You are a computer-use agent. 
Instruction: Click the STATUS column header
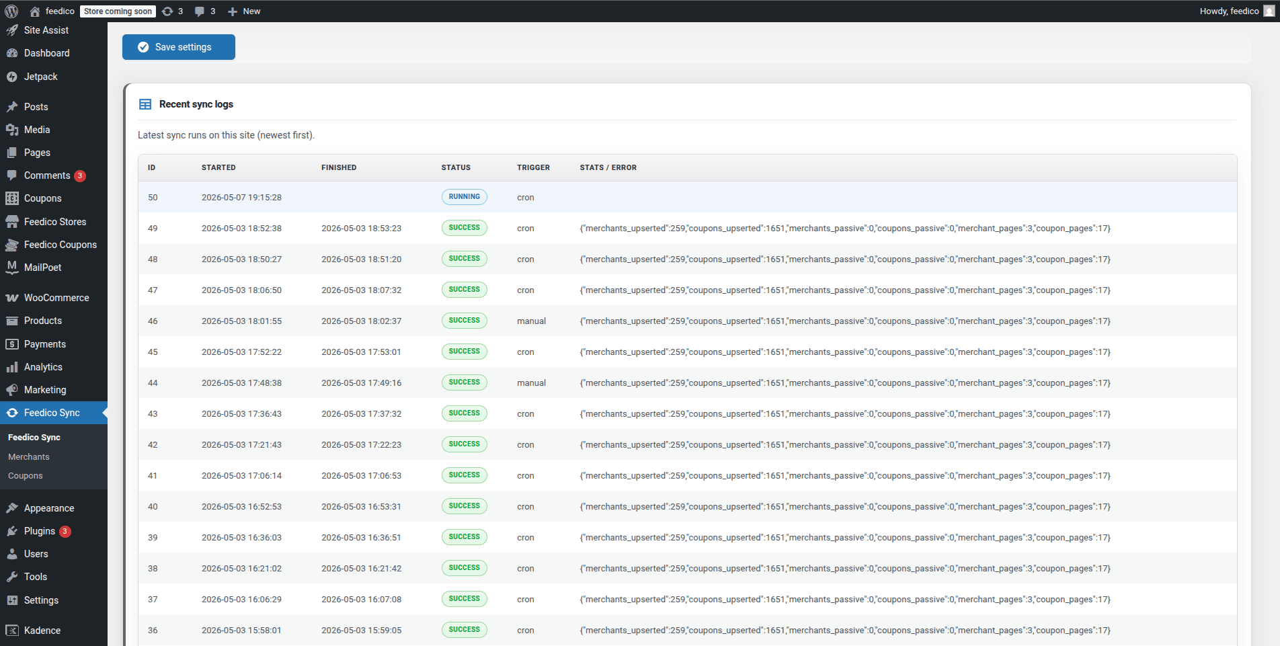(x=456, y=167)
